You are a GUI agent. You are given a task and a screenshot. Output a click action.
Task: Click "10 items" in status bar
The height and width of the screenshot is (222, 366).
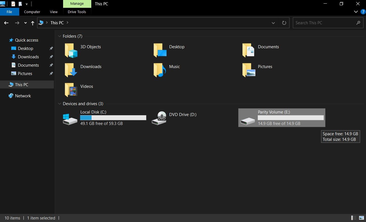click(12, 218)
